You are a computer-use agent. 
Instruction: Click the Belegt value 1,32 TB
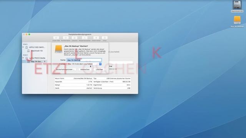[x=89, y=85]
